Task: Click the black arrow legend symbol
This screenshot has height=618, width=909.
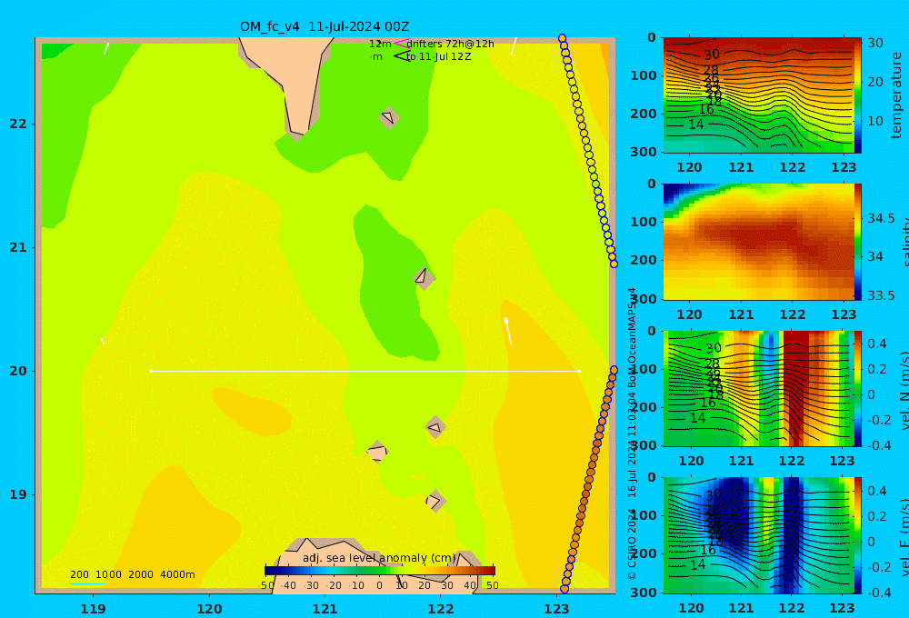Action: click(x=401, y=56)
